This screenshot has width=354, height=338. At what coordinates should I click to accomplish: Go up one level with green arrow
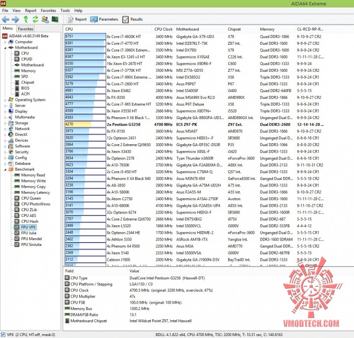click(26, 19)
